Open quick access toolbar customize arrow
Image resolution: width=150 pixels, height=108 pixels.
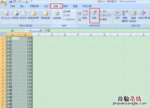coord(31,1)
